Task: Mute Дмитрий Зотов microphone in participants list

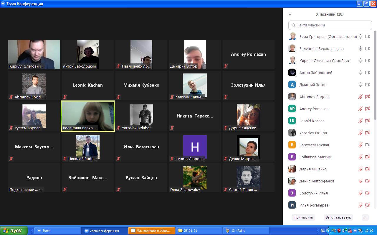Action: coord(360,85)
